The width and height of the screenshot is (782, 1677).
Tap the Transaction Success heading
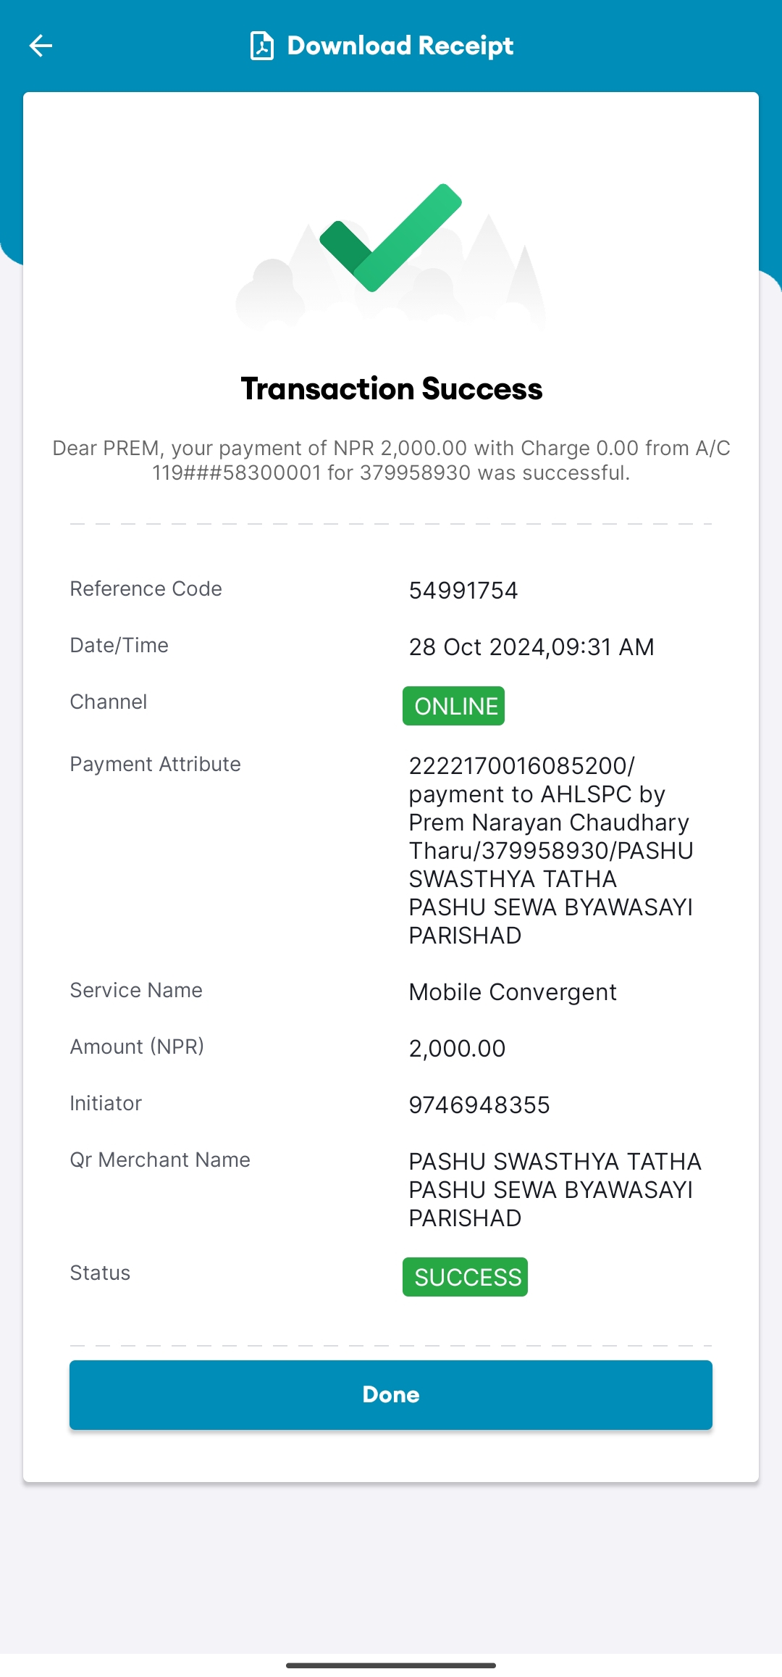[391, 389]
